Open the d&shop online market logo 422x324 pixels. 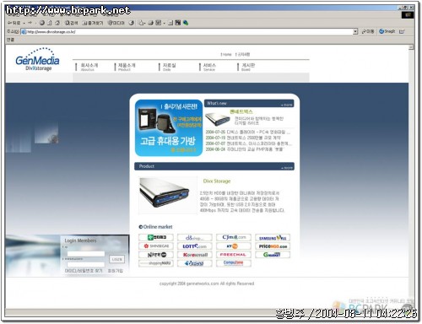point(195,237)
